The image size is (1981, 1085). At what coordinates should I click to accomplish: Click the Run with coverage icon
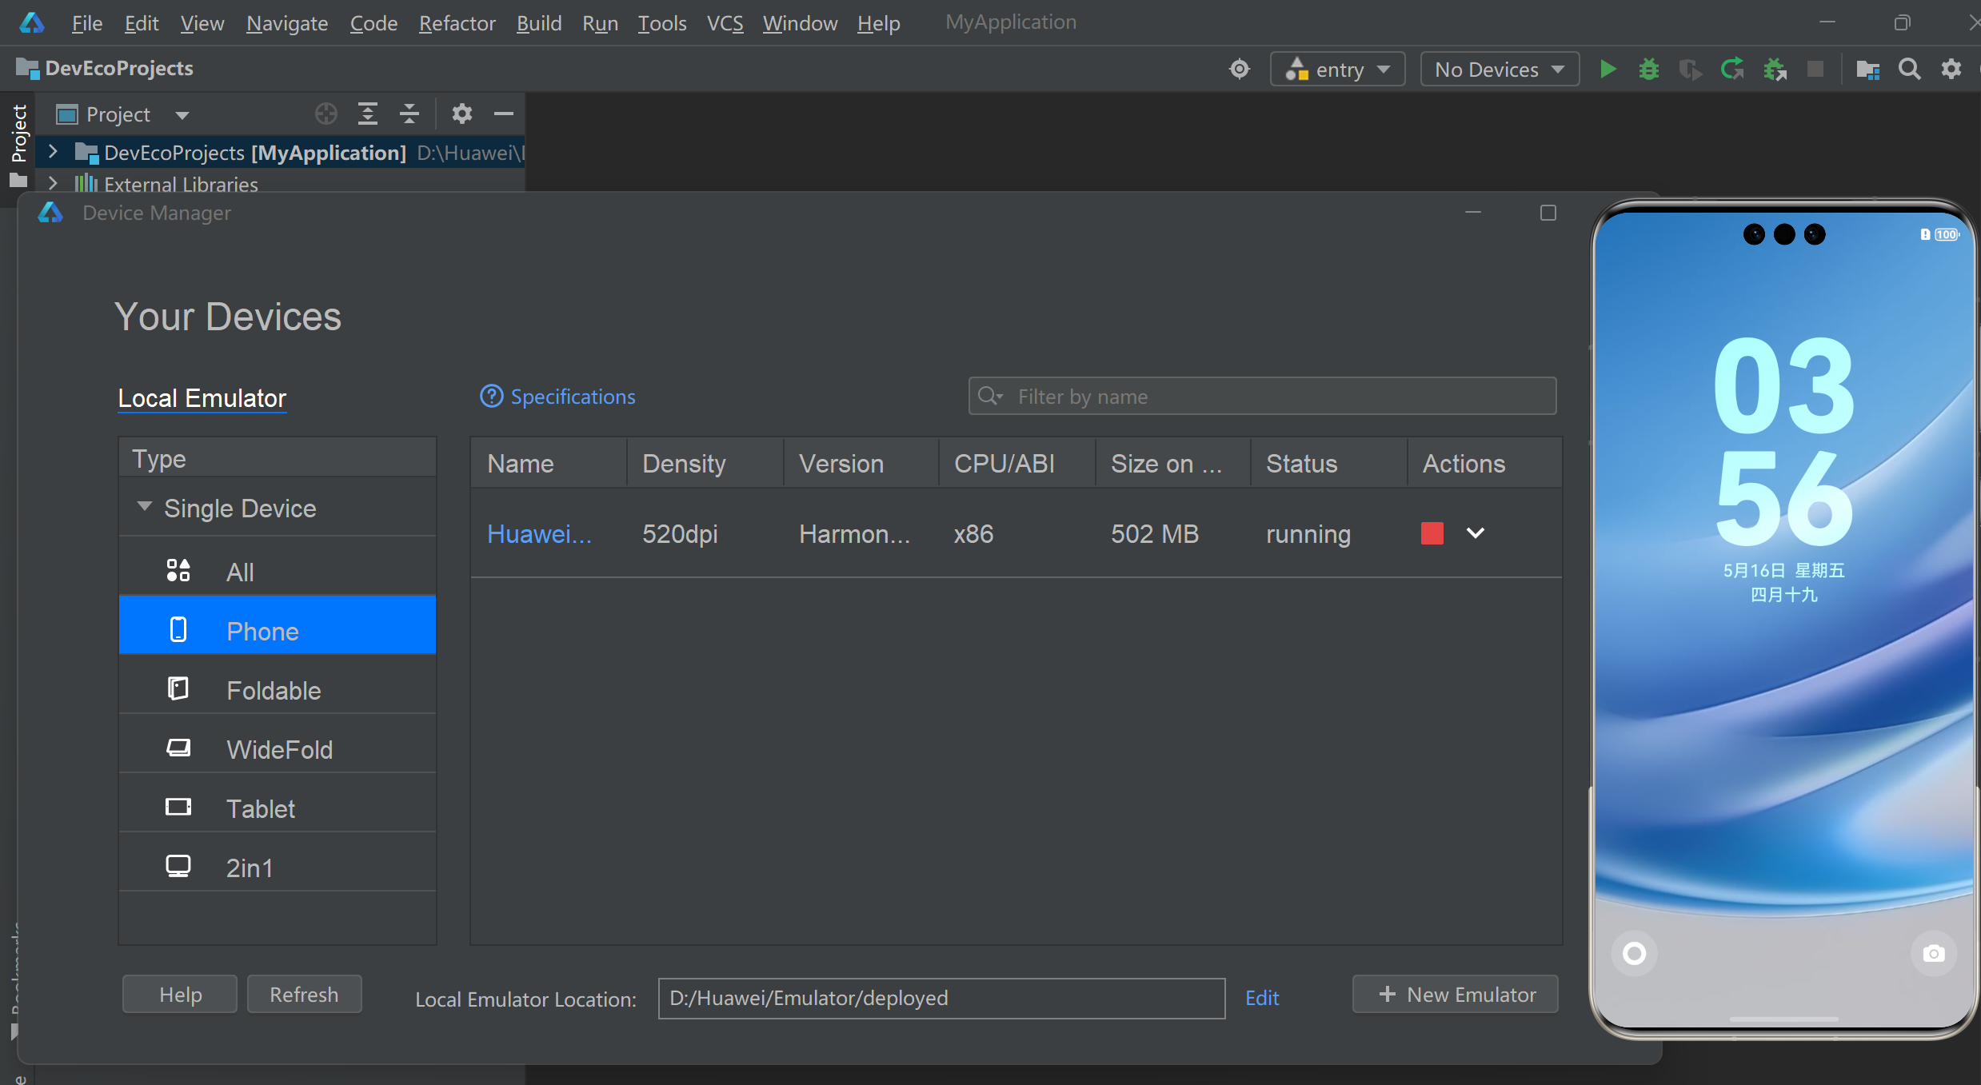pyautogui.click(x=1690, y=70)
